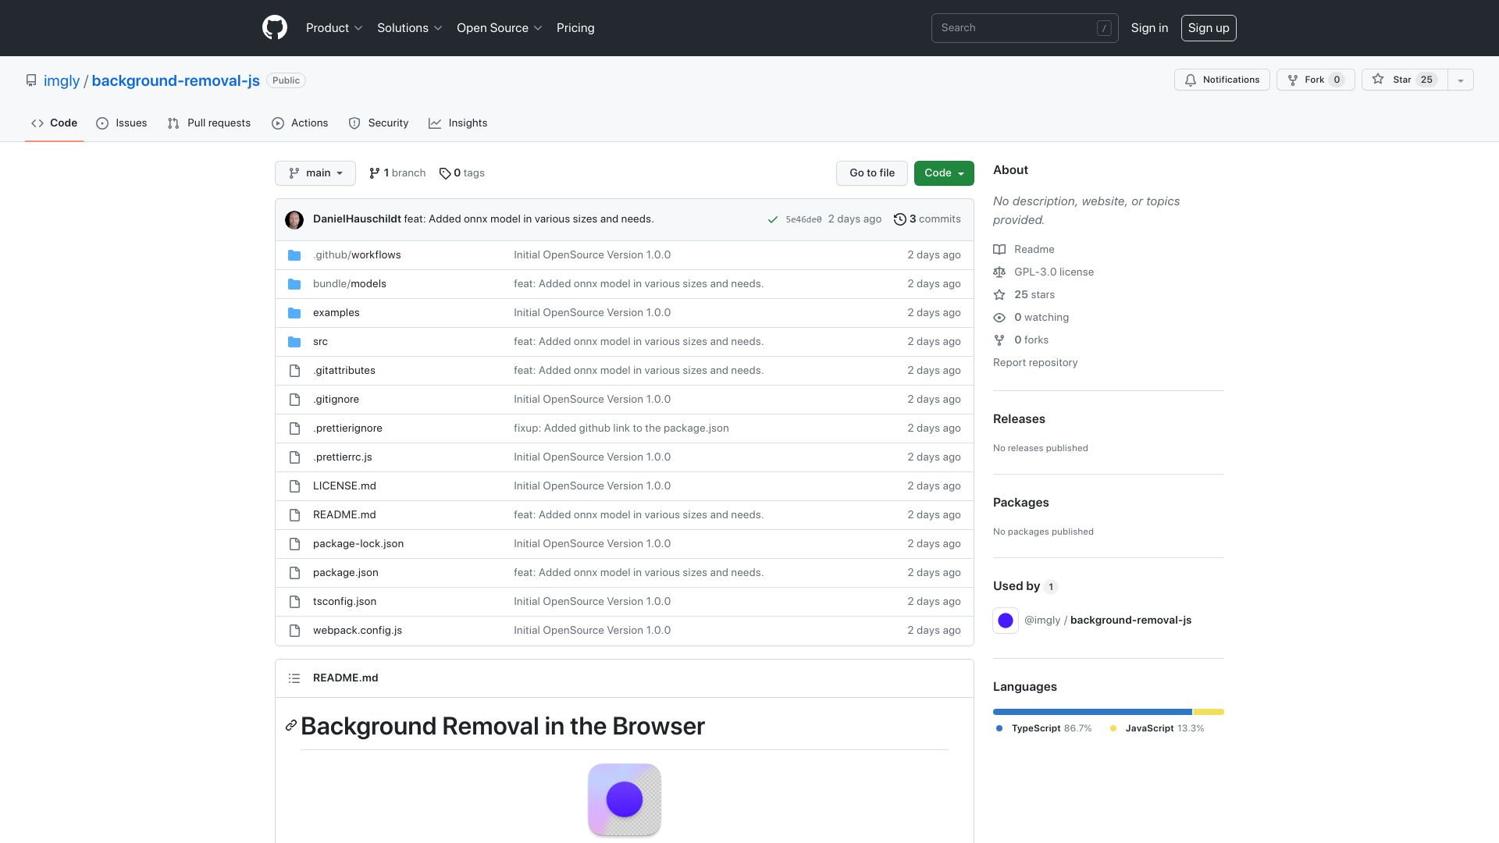This screenshot has width=1499, height=843.
Task: Switch to the Pull requests tab
Action: coord(209,123)
